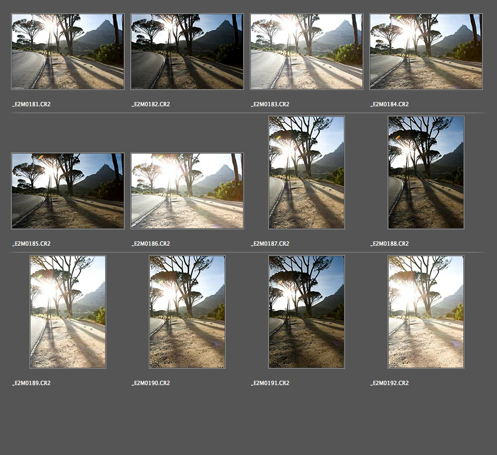Click the _E2M0183.CR2 photo thumbnail
The height and width of the screenshot is (455, 497).
[x=307, y=52]
